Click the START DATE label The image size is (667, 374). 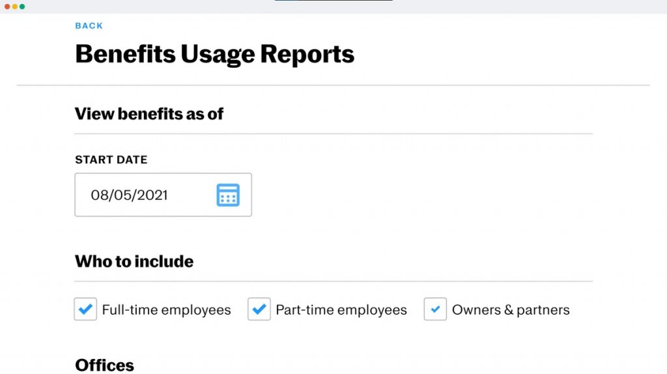click(111, 160)
